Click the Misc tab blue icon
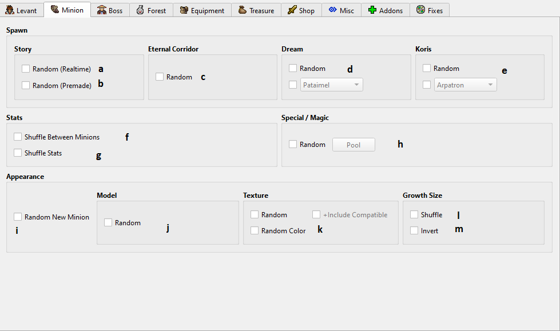Viewport: 560px width, 331px height. pos(333,10)
